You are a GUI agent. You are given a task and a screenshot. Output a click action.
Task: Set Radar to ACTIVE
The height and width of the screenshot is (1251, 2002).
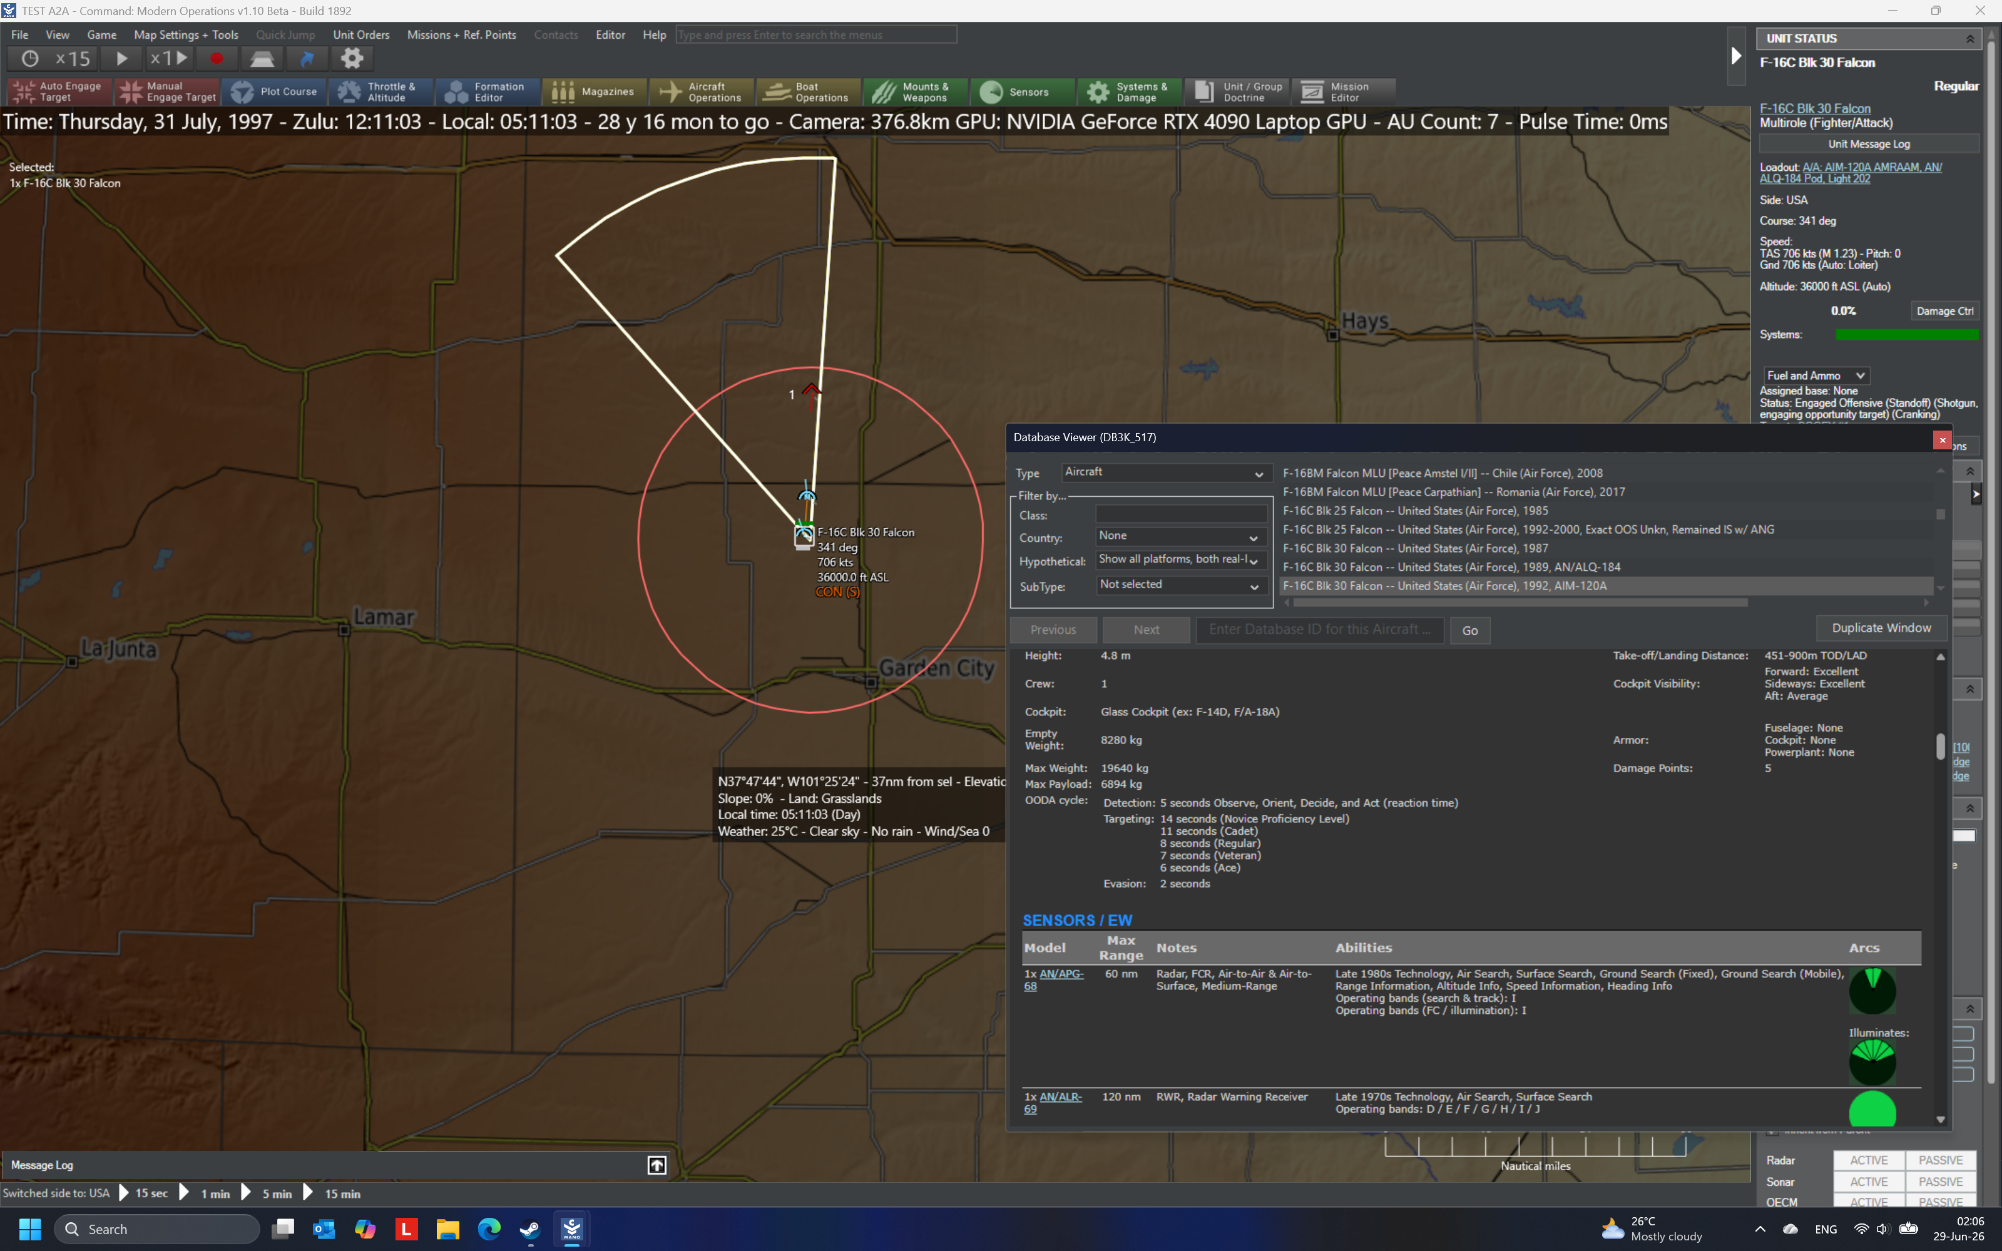pyautogui.click(x=1869, y=1161)
